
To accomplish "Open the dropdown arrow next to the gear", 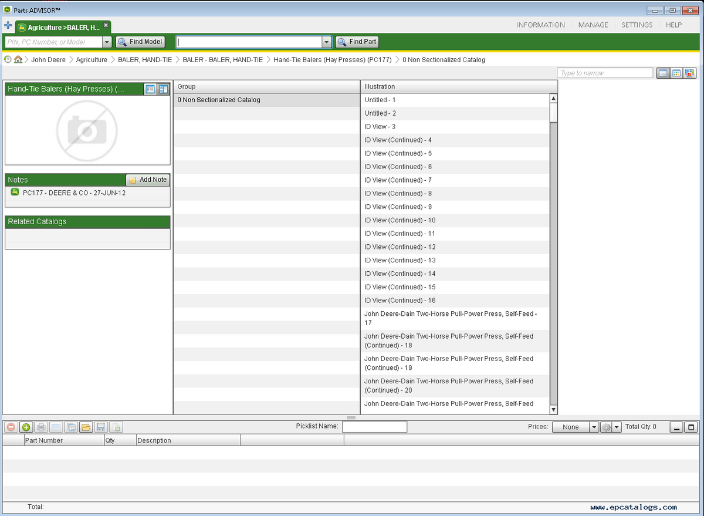I will click(617, 427).
